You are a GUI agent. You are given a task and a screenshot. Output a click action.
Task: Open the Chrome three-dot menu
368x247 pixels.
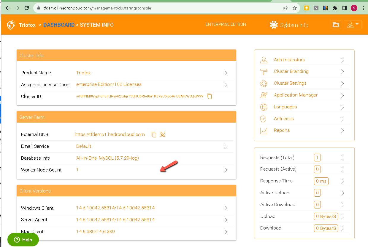click(x=364, y=8)
